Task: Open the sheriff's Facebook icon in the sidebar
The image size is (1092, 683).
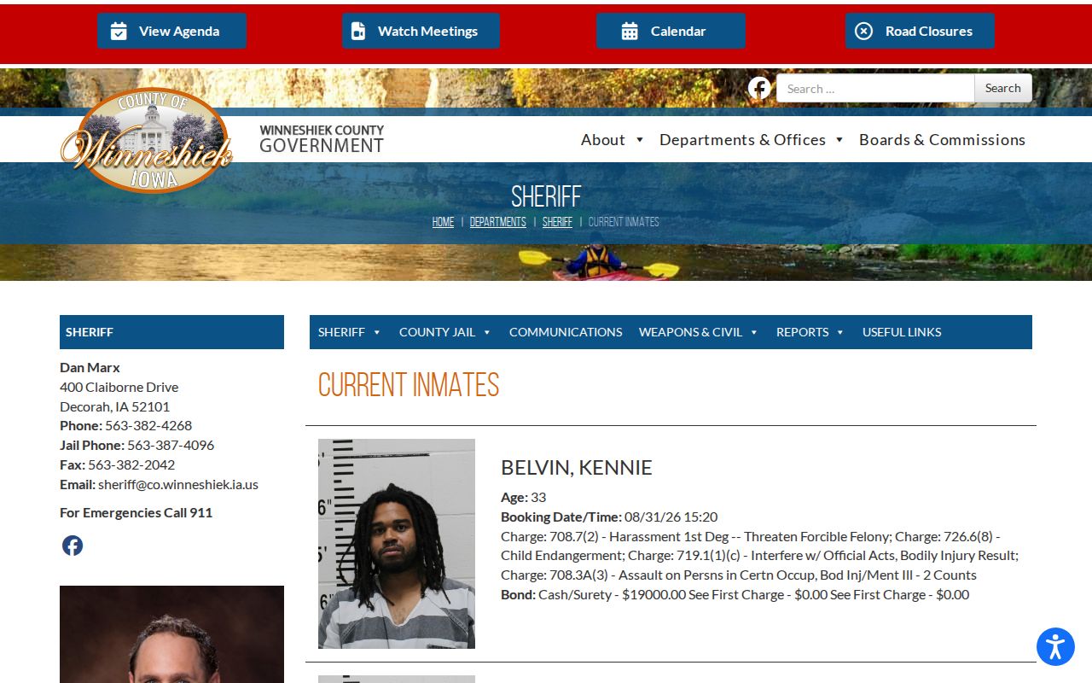Action: pos(73,546)
